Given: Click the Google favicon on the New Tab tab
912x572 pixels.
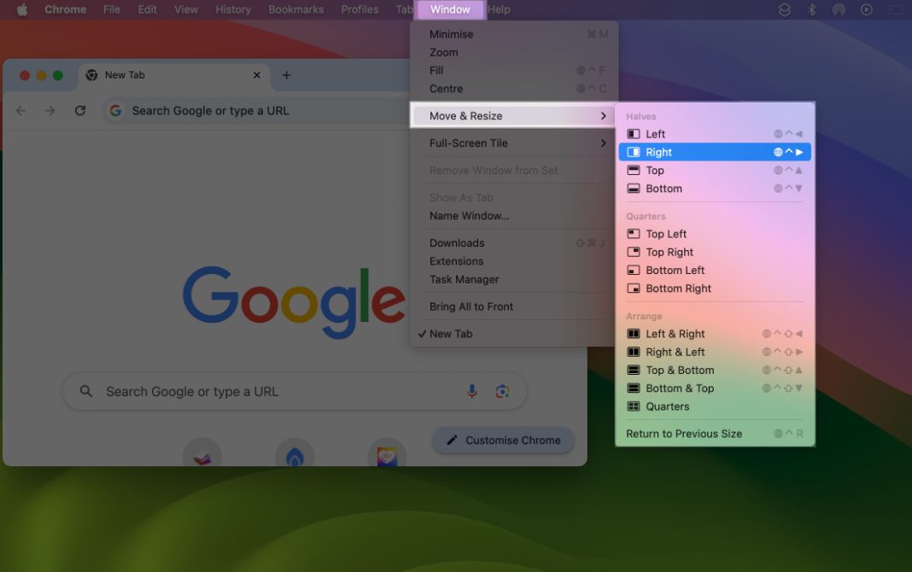Looking at the screenshot, I should 91,75.
